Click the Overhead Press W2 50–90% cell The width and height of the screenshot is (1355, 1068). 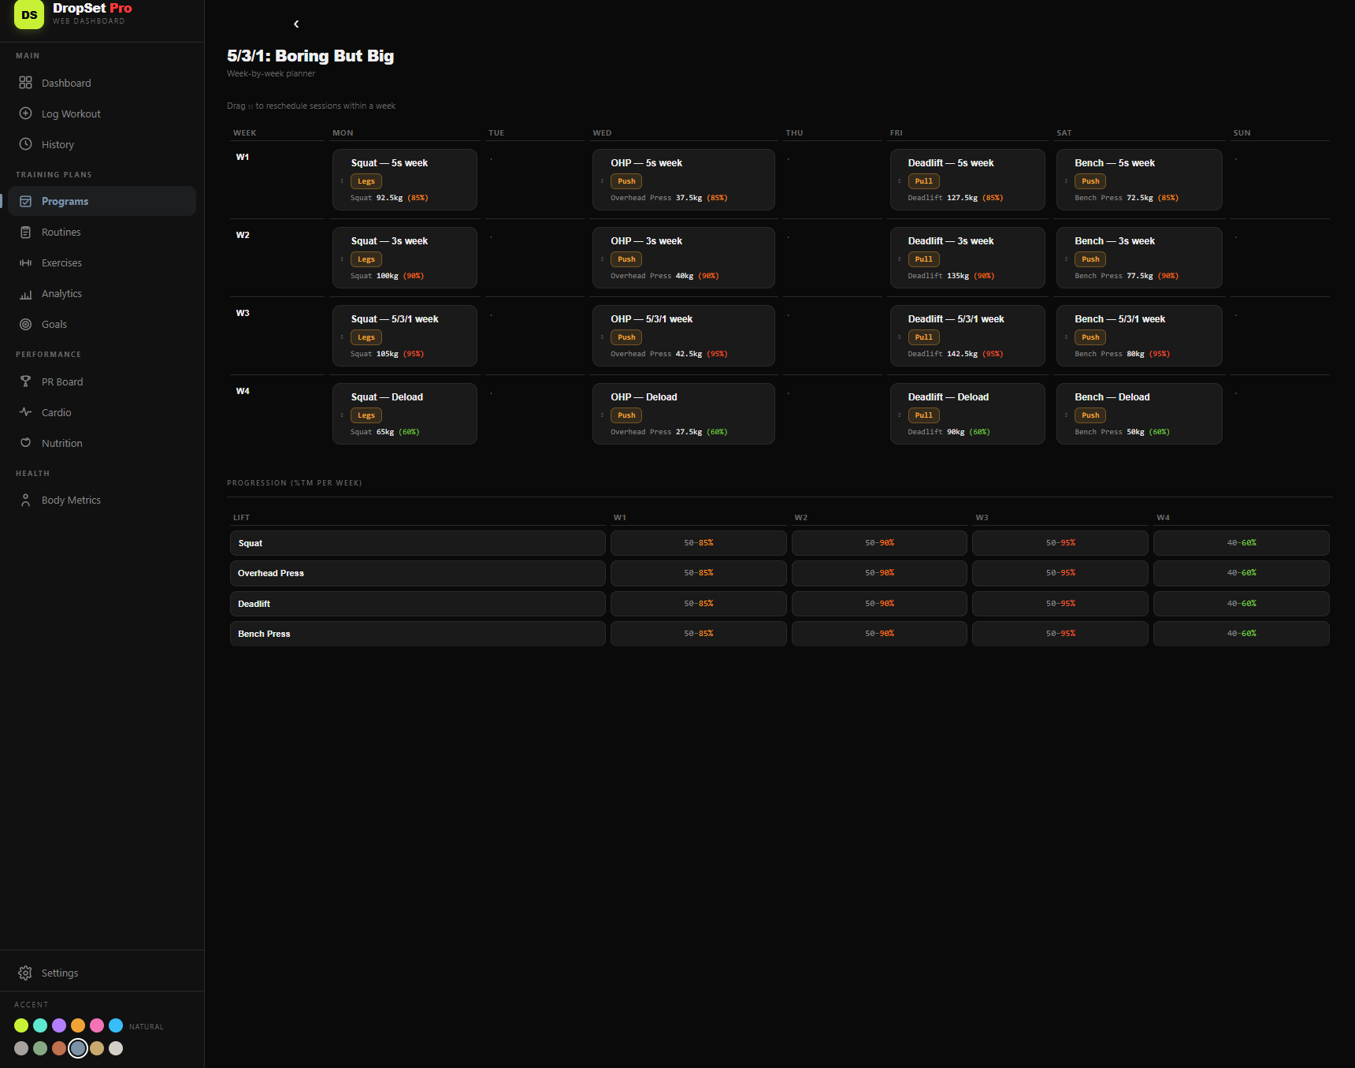tap(879, 573)
